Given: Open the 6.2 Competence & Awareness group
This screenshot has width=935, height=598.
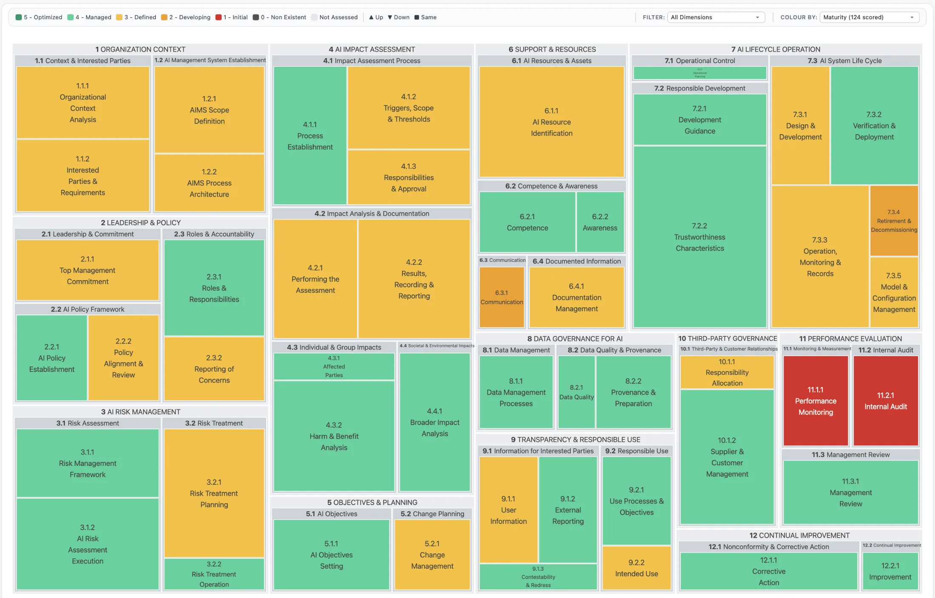Looking at the screenshot, I should tap(552, 186).
